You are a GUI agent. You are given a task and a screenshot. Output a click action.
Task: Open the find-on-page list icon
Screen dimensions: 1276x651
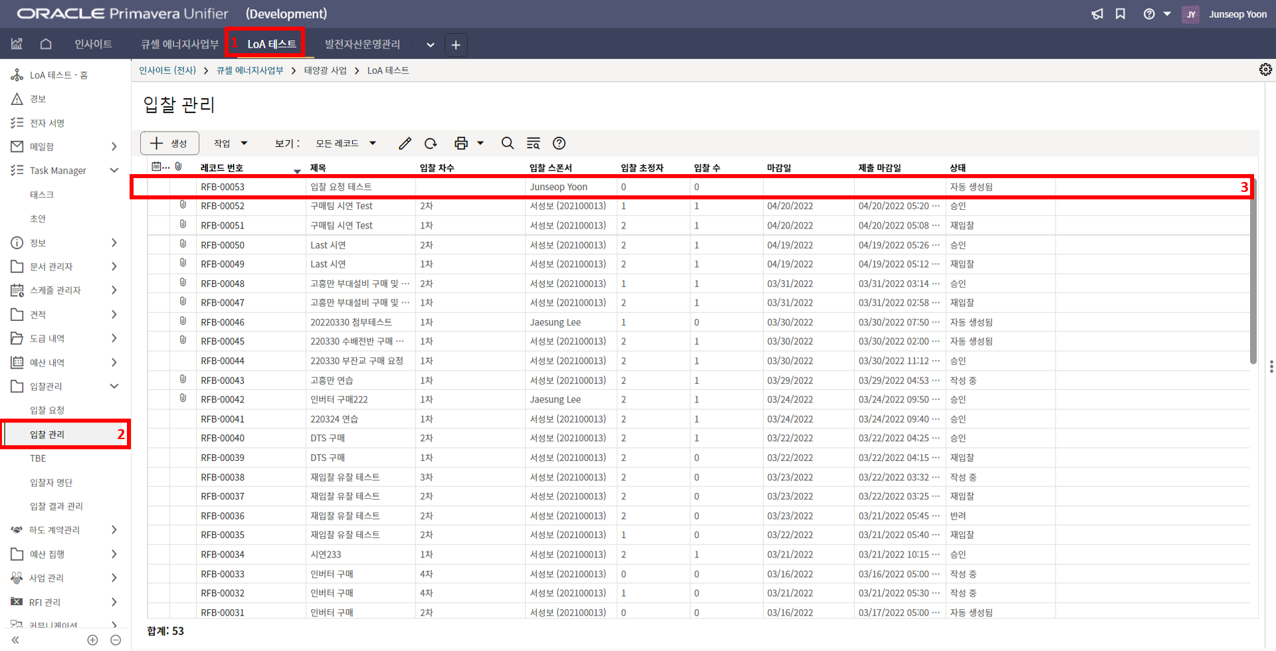(533, 143)
